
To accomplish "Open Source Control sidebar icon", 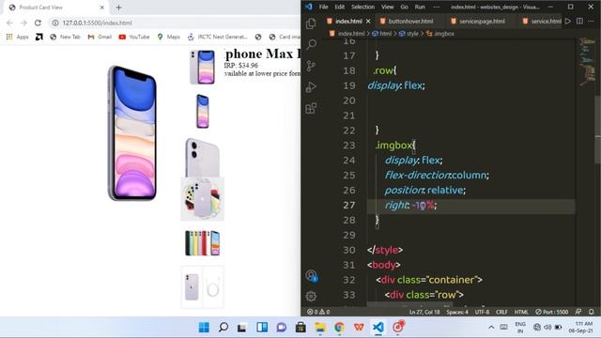I will [x=311, y=66].
